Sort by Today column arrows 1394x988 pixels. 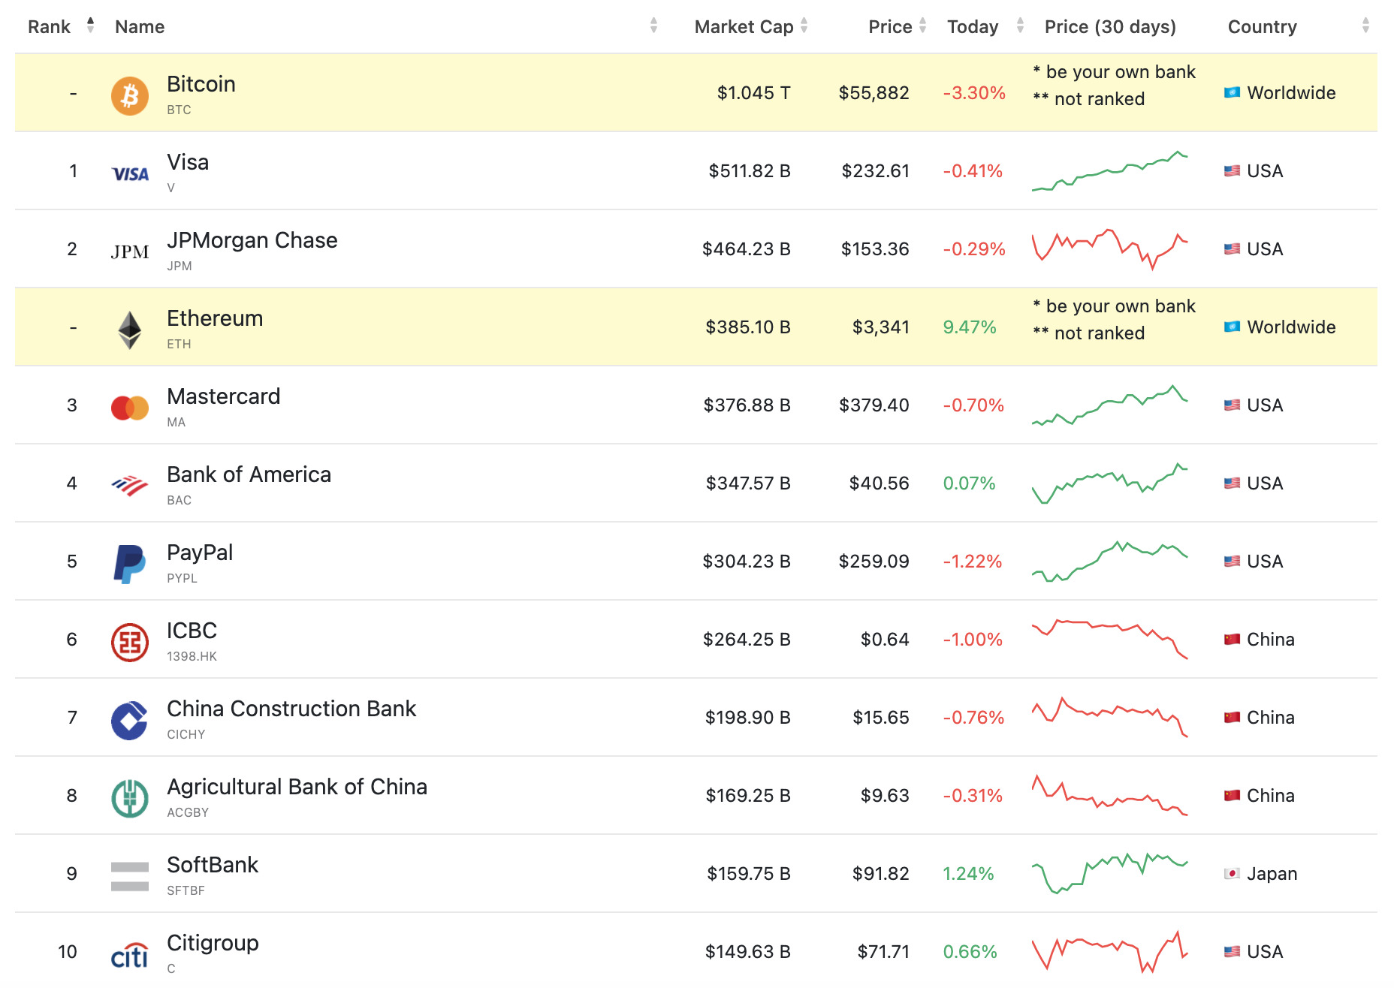click(1020, 26)
